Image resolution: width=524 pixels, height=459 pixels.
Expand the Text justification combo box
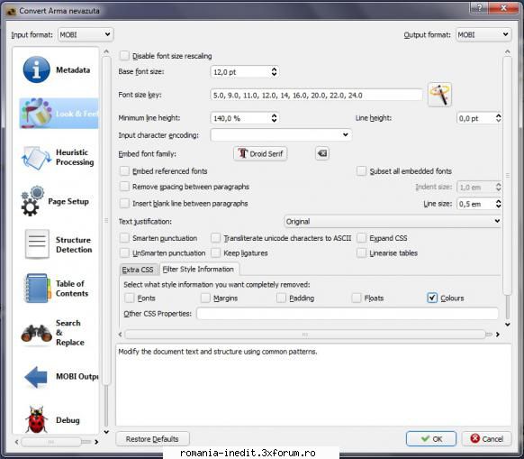point(393,221)
